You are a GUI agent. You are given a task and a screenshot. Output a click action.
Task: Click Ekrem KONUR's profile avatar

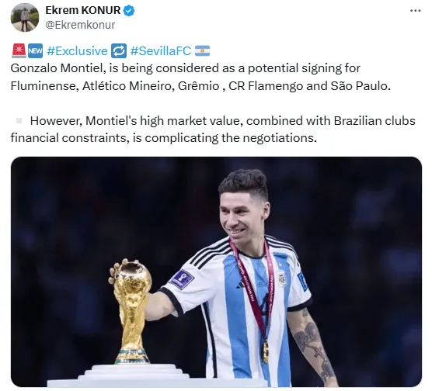(x=25, y=18)
